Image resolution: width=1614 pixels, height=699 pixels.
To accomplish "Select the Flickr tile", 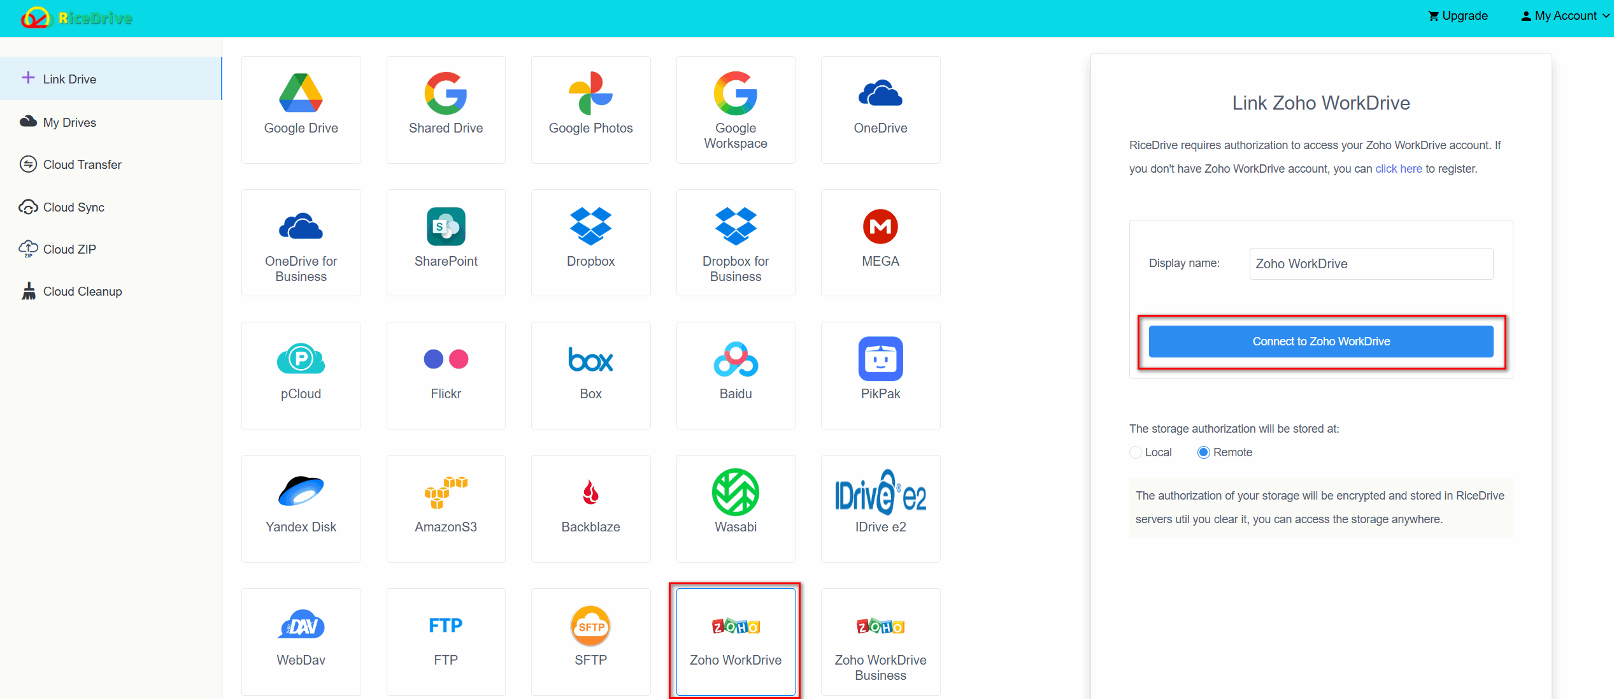I will coord(446,375).
